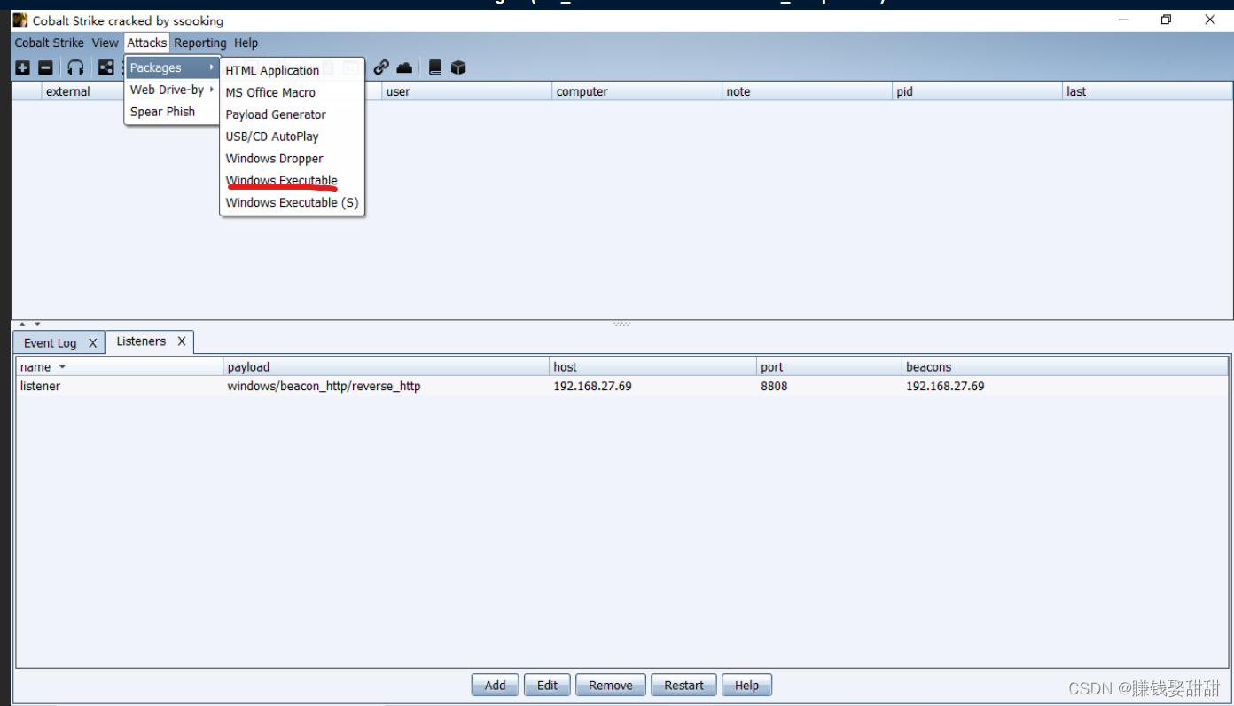The image size is (1234, 706).
Task: Expand the Packages submenu entry
Action: [172, 67]
